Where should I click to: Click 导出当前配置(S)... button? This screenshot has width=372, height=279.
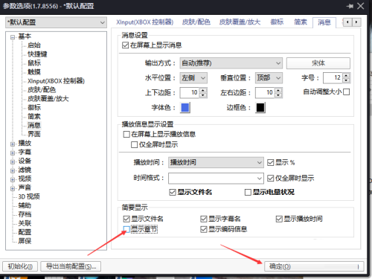click(x=71, y=266)
